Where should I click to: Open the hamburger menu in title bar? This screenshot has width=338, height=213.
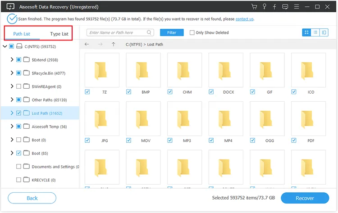(x=297, y=7)
